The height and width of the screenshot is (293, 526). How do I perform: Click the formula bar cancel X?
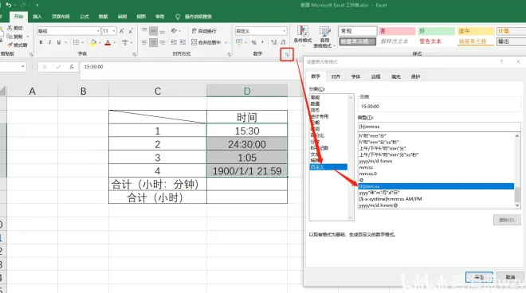[x=45, y=67]
